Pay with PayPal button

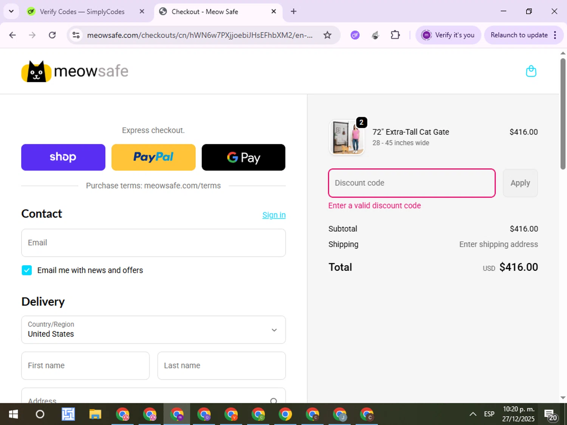tap(153, 157)
